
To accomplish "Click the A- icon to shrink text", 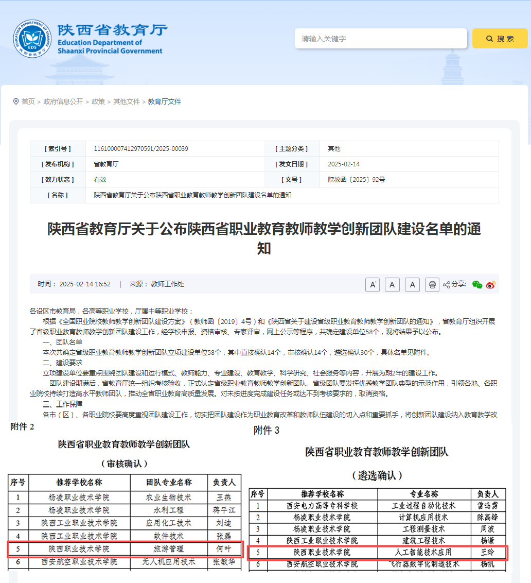I will tap(392, 284).
